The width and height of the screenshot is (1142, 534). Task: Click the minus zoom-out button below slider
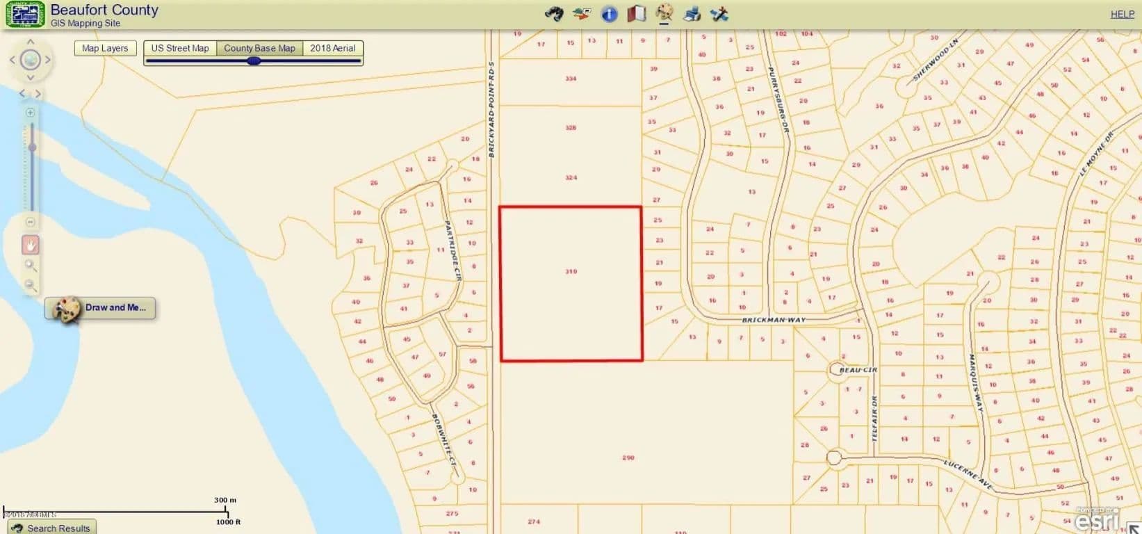(31, 222)
